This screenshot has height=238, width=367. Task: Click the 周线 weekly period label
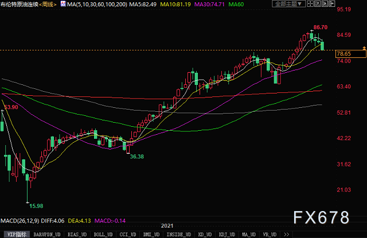pyautogui.click(x=48, y=4)
